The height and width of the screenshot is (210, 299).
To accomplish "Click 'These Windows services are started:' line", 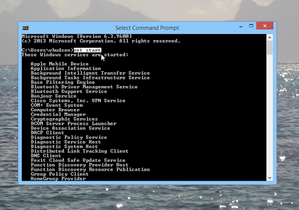I will (75, 55).
